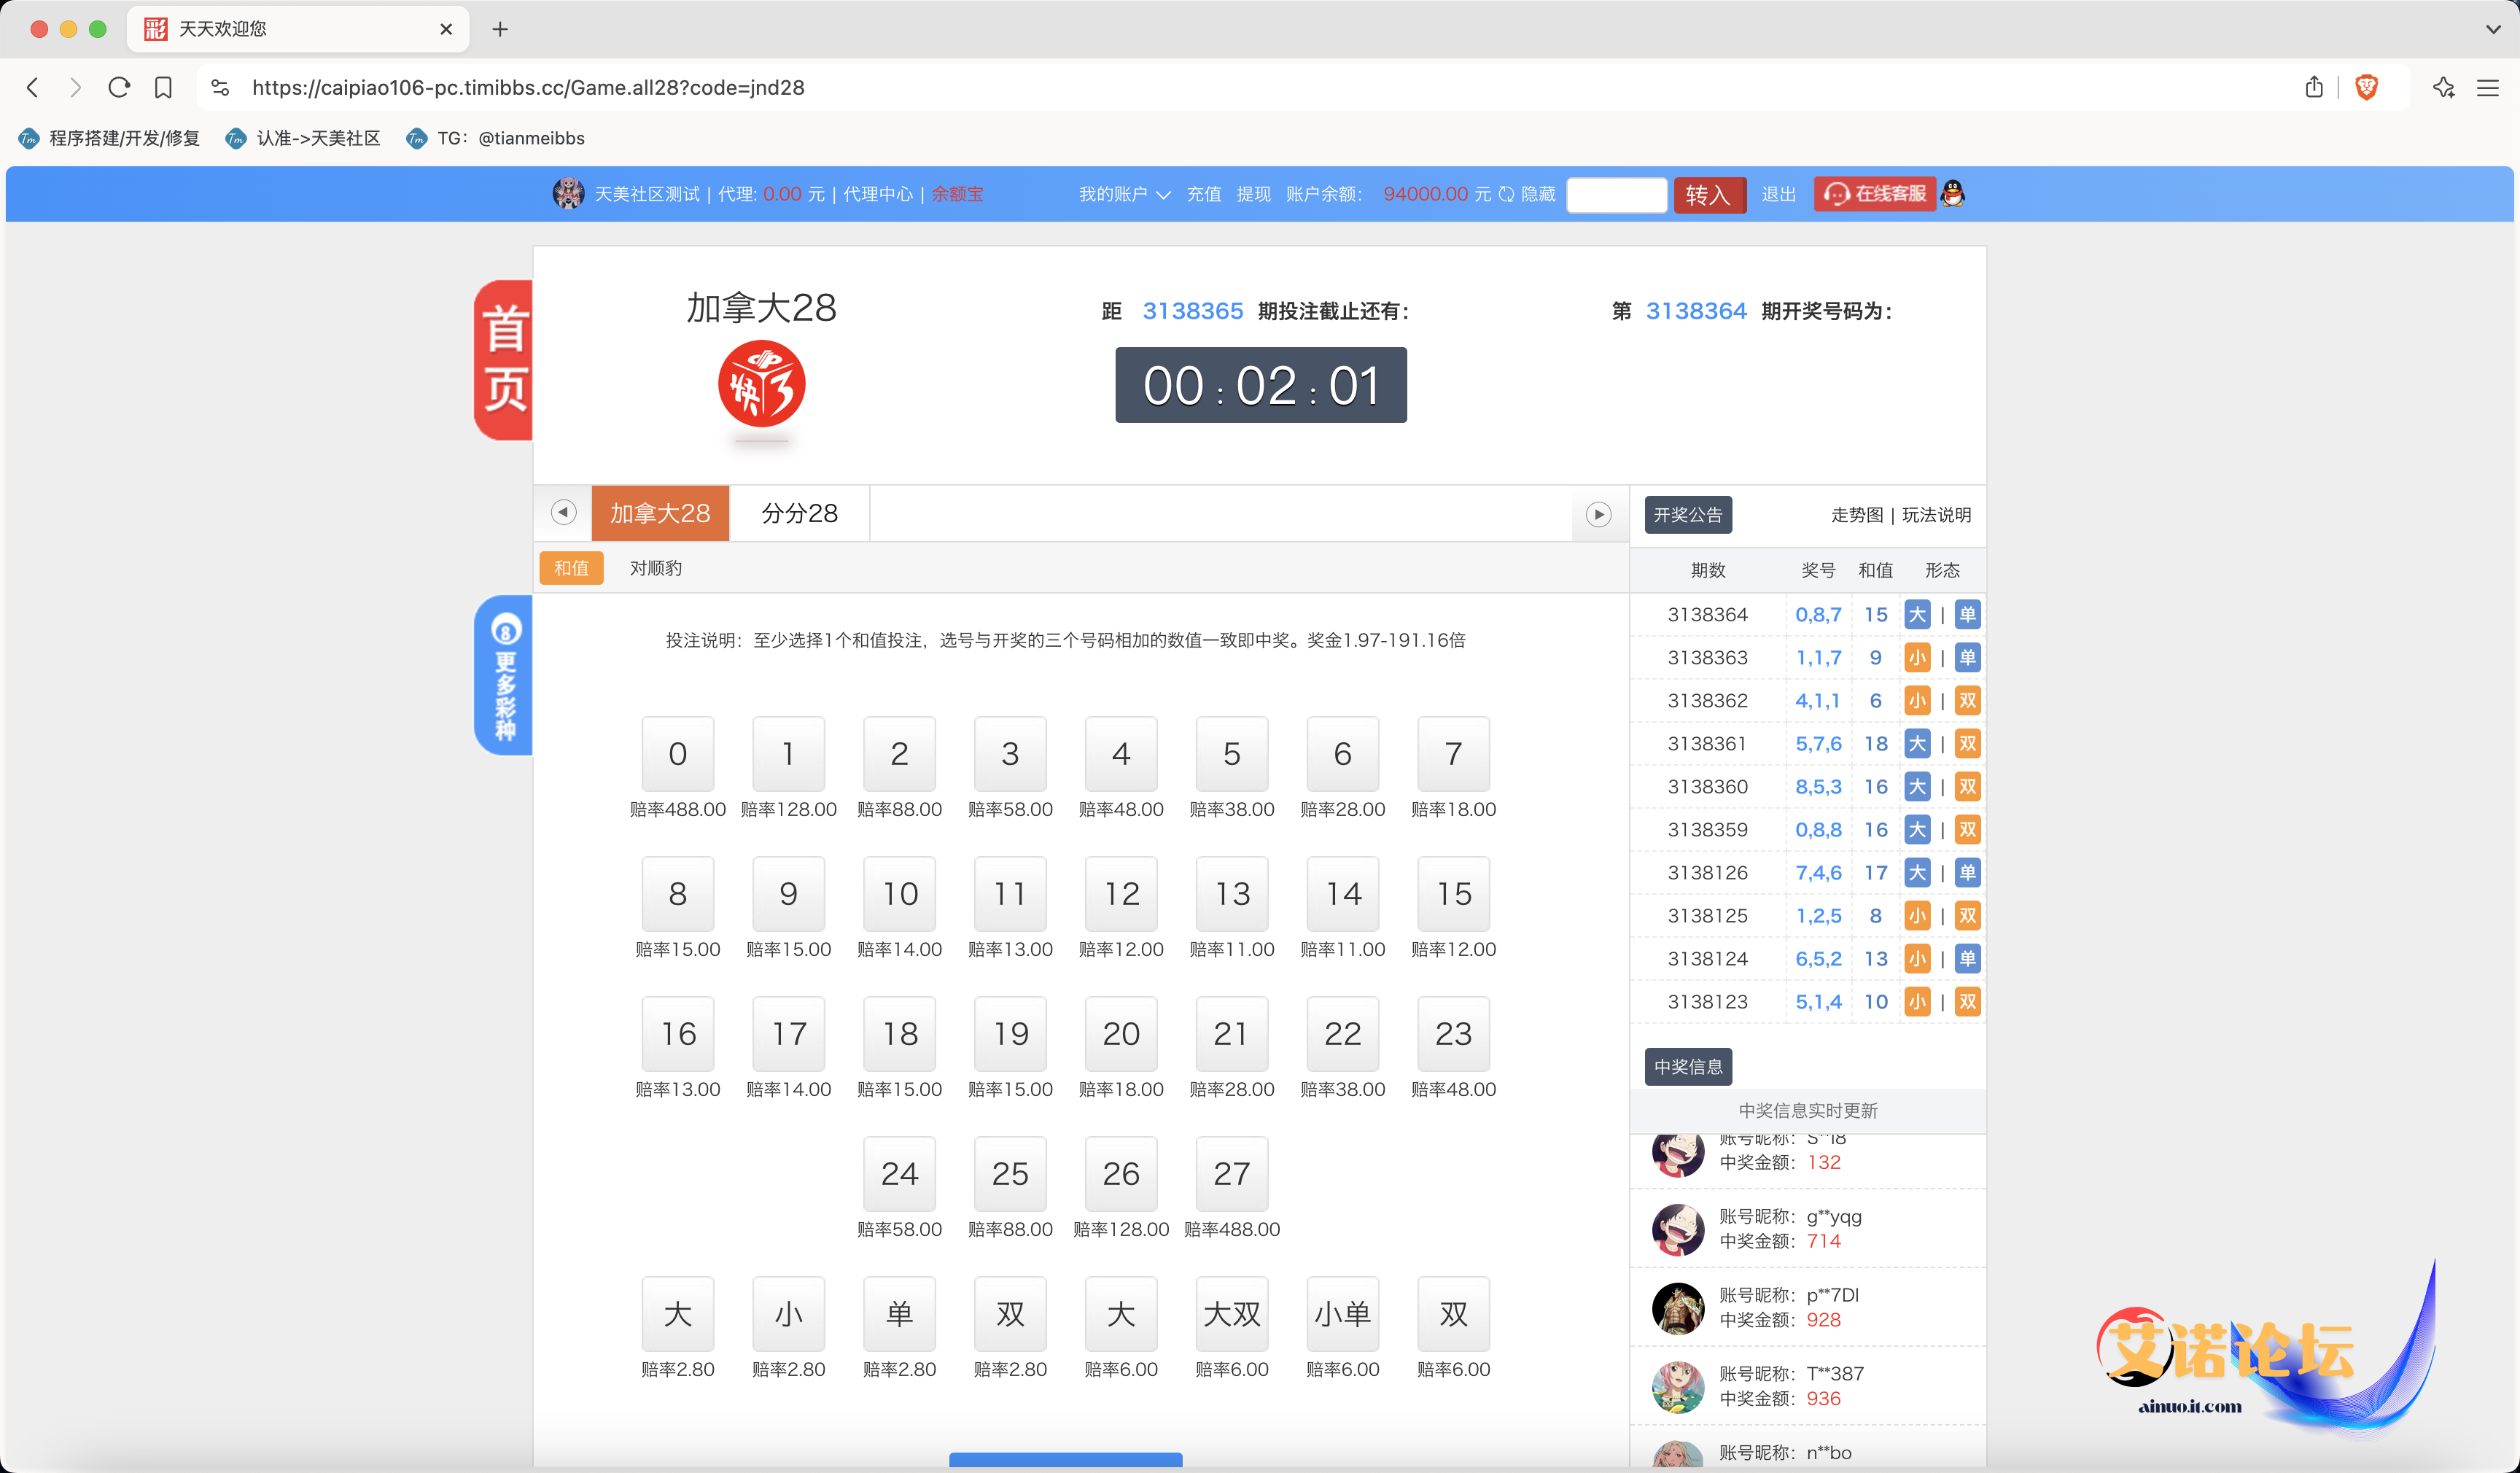Open 中奖信息 winners tab
2520x1473 pixels.
click(x=1688, y=1067)
